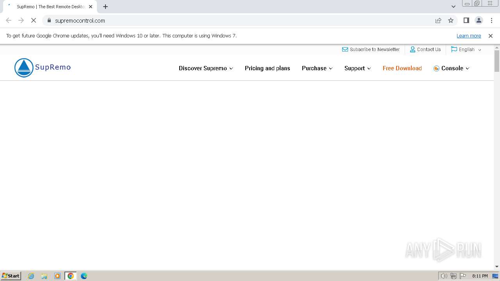The width and height of the screenshot is (500, 281).
Task: Click the envelope newsletter icon
Action: [345, 50]
